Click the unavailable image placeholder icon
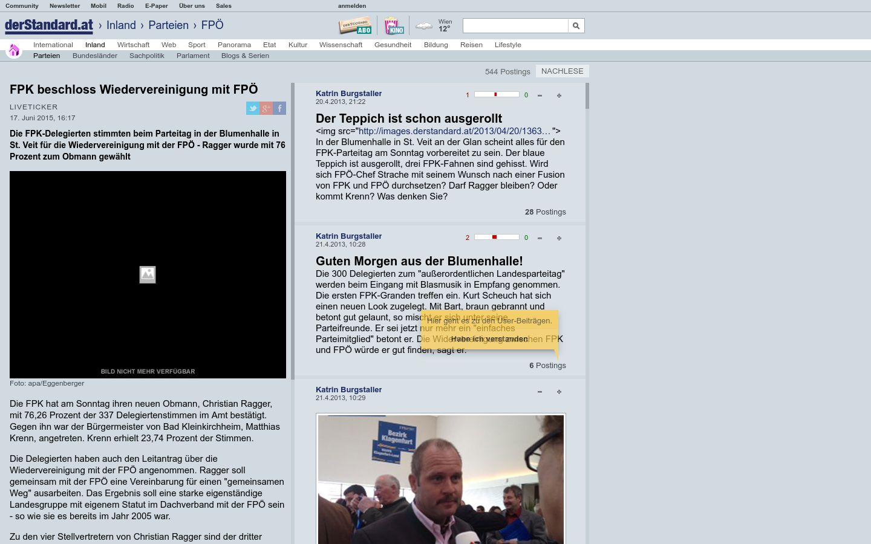The width and height of the screenshot is (871, 544). (148, 274)
